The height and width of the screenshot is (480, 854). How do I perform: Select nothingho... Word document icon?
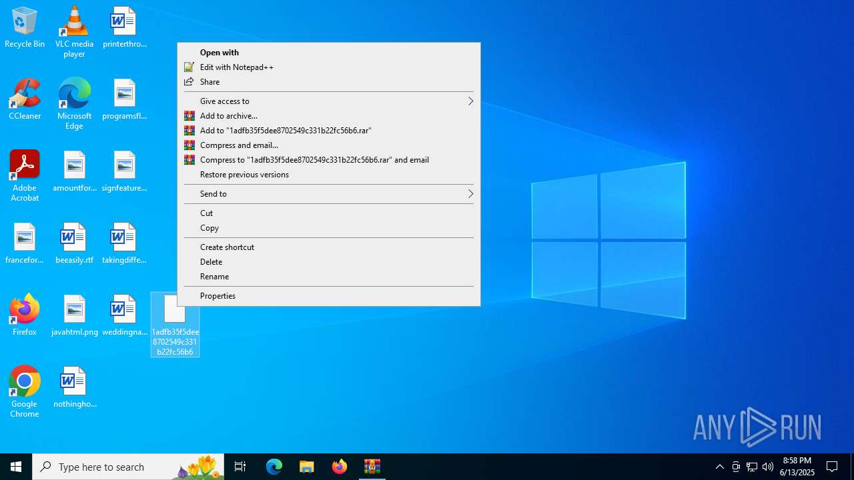tap(74, 388)
